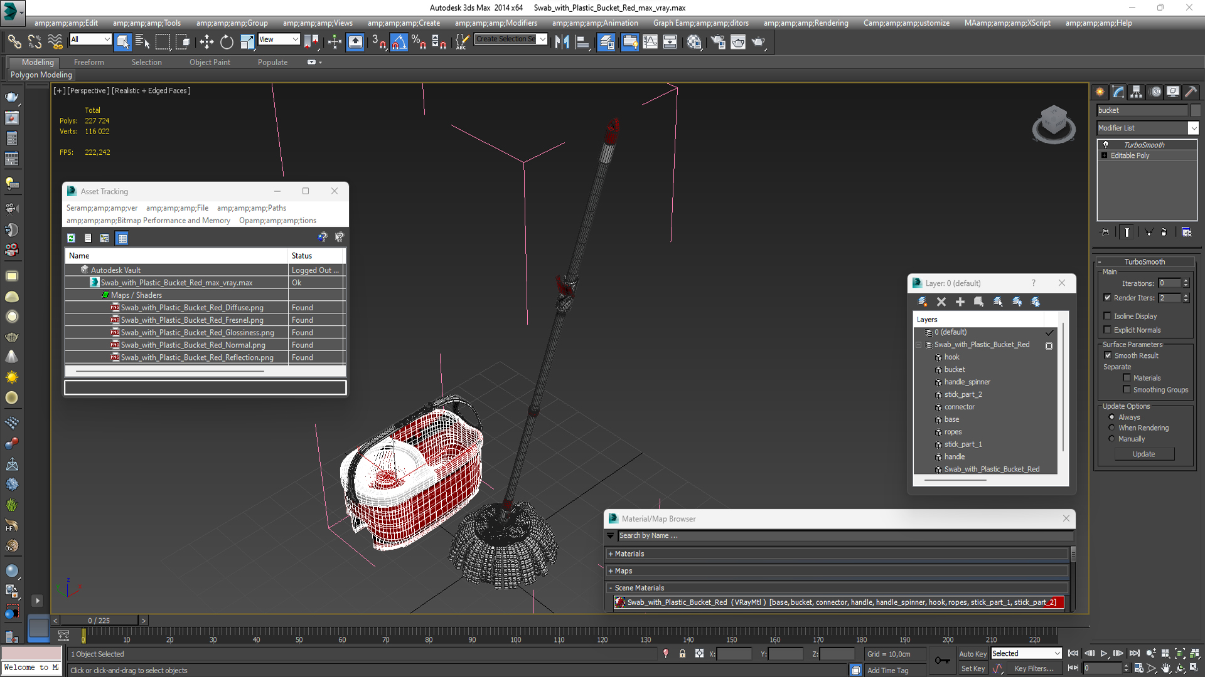Click the TurboSmooth Update button
Screen dimensions: 1205x677
click(1144, 454)
